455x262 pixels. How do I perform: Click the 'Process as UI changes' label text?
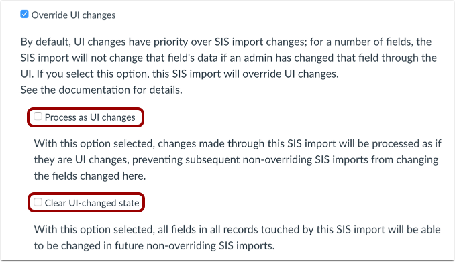(x=90, y=117)
